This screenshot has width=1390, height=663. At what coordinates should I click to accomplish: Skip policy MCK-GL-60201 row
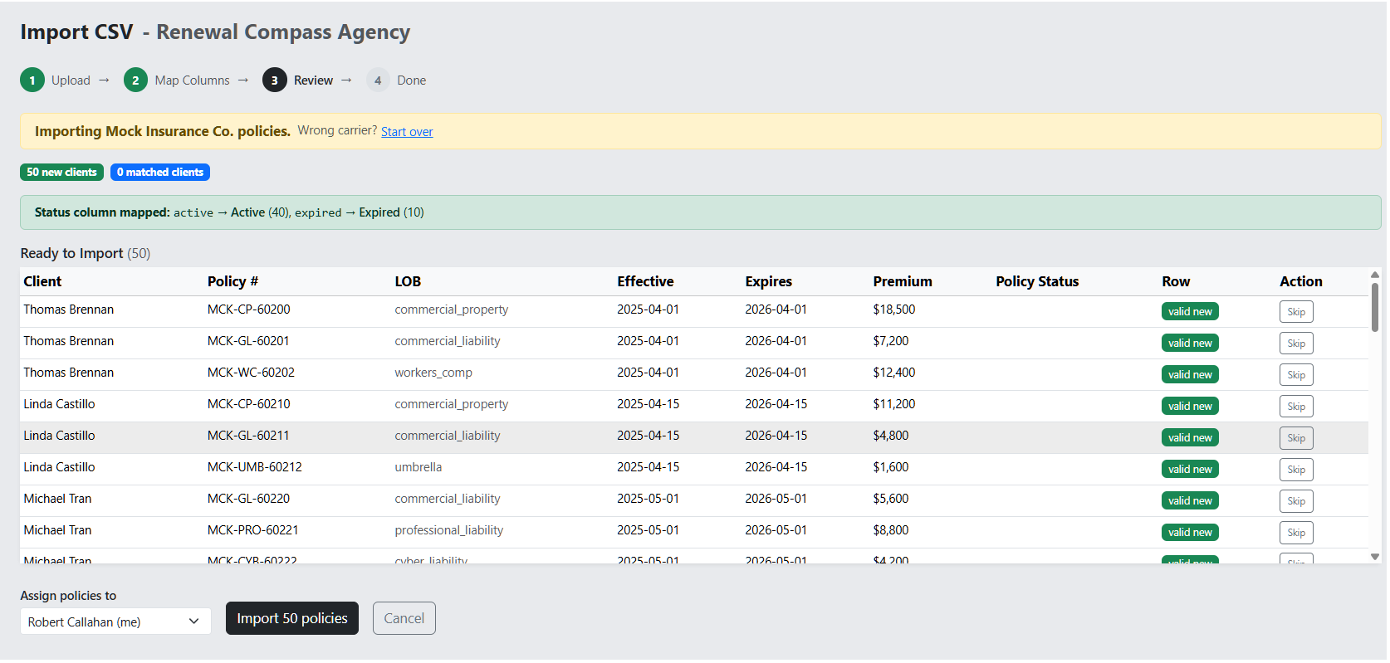coord(1296,344)
